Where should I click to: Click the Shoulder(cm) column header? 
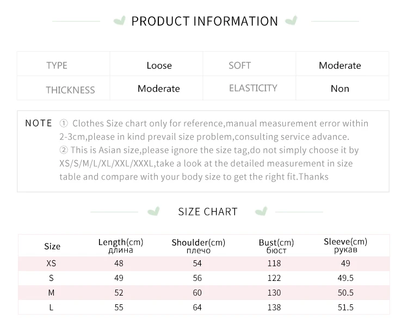[x=198, y=246]
